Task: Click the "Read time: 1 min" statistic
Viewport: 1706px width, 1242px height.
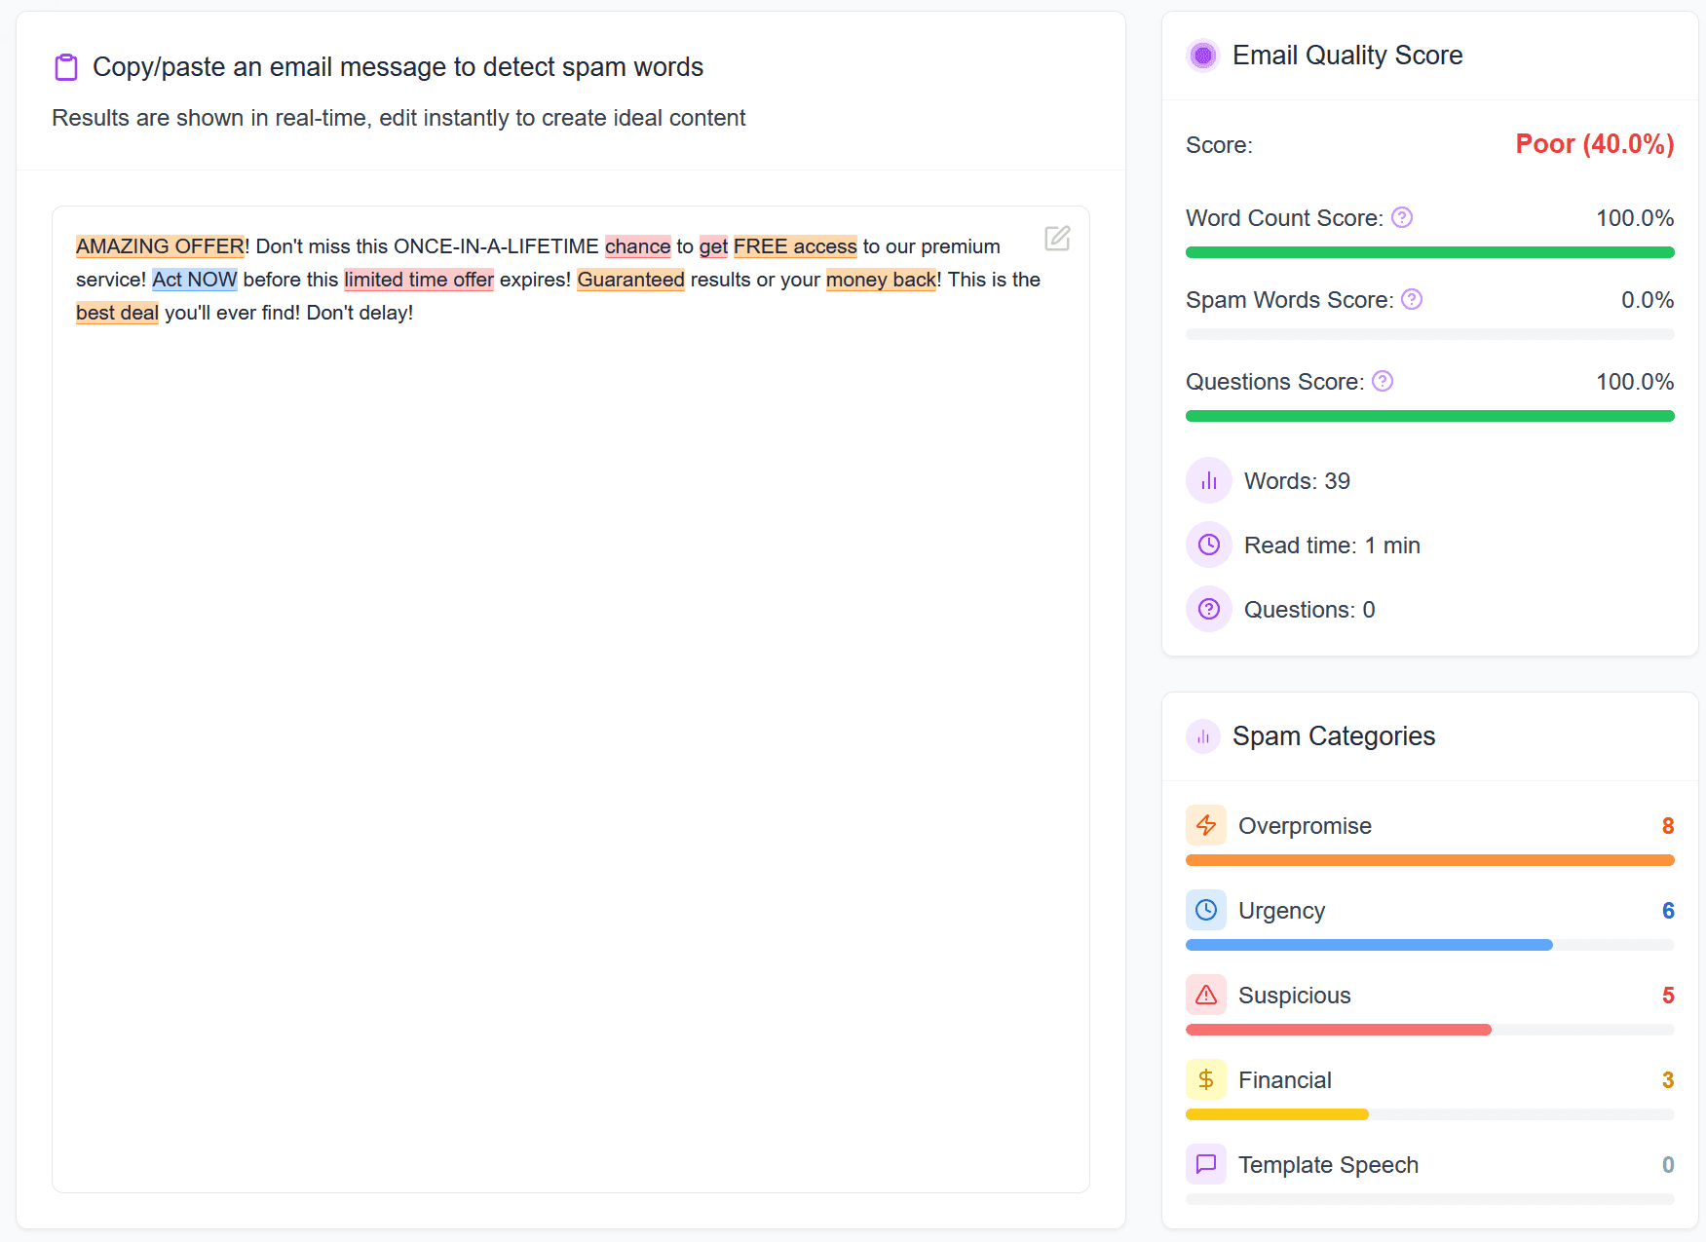Action: click(x=1332, y=546)
